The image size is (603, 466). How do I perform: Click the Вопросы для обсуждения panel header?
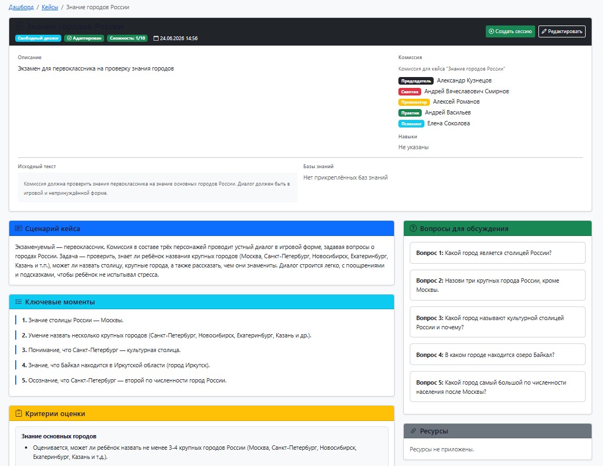[498, 228]
